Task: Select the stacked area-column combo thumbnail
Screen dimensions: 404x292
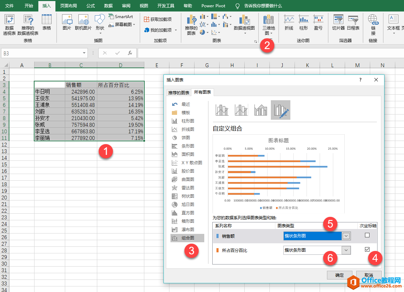Action: [x=260, y=110]
